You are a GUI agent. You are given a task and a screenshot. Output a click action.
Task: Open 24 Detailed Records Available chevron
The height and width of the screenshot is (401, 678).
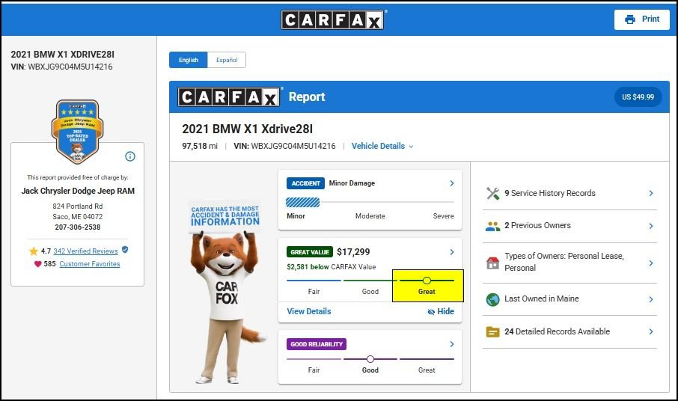651,331
